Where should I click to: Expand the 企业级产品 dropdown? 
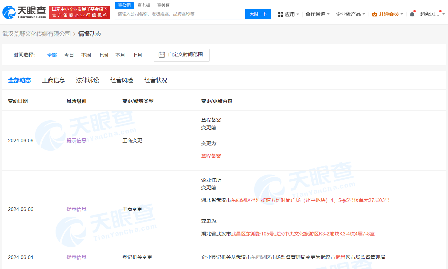pyautogui.click(x=350, y=14)
